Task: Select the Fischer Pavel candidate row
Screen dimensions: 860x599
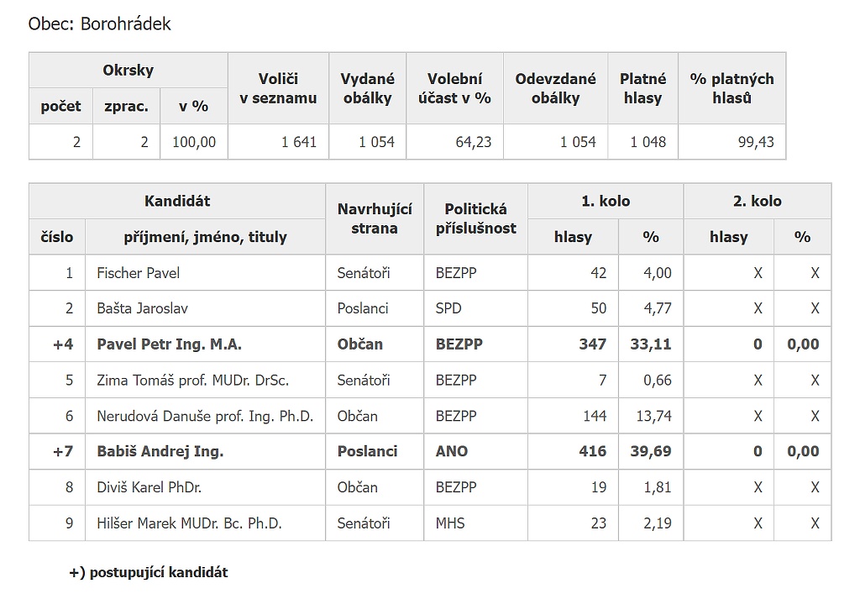Action: 430,273
